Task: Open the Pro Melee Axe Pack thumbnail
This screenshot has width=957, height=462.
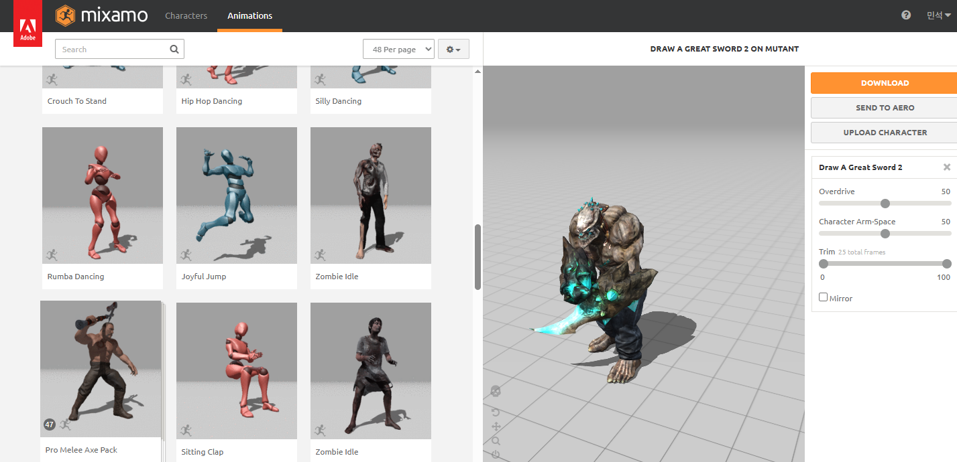Action: [x=101, y=369]
